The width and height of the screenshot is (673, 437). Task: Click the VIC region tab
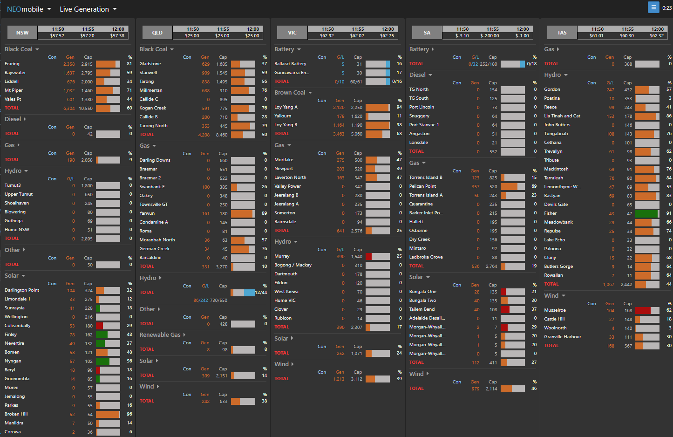tap(292, 33)
